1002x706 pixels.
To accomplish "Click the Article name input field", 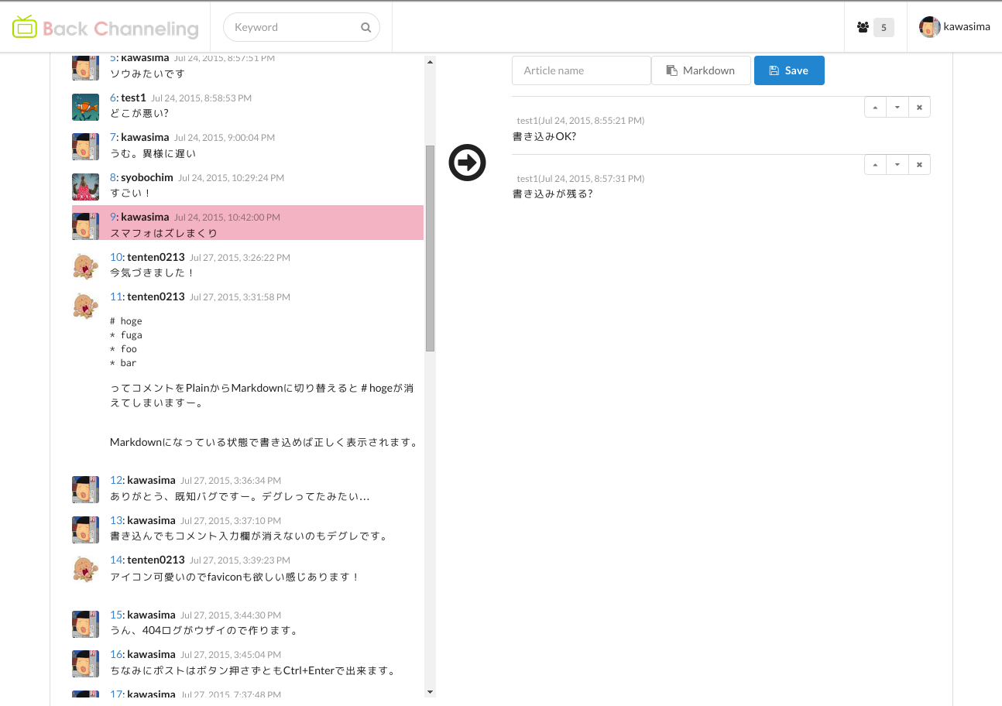I will pos(582,70).
